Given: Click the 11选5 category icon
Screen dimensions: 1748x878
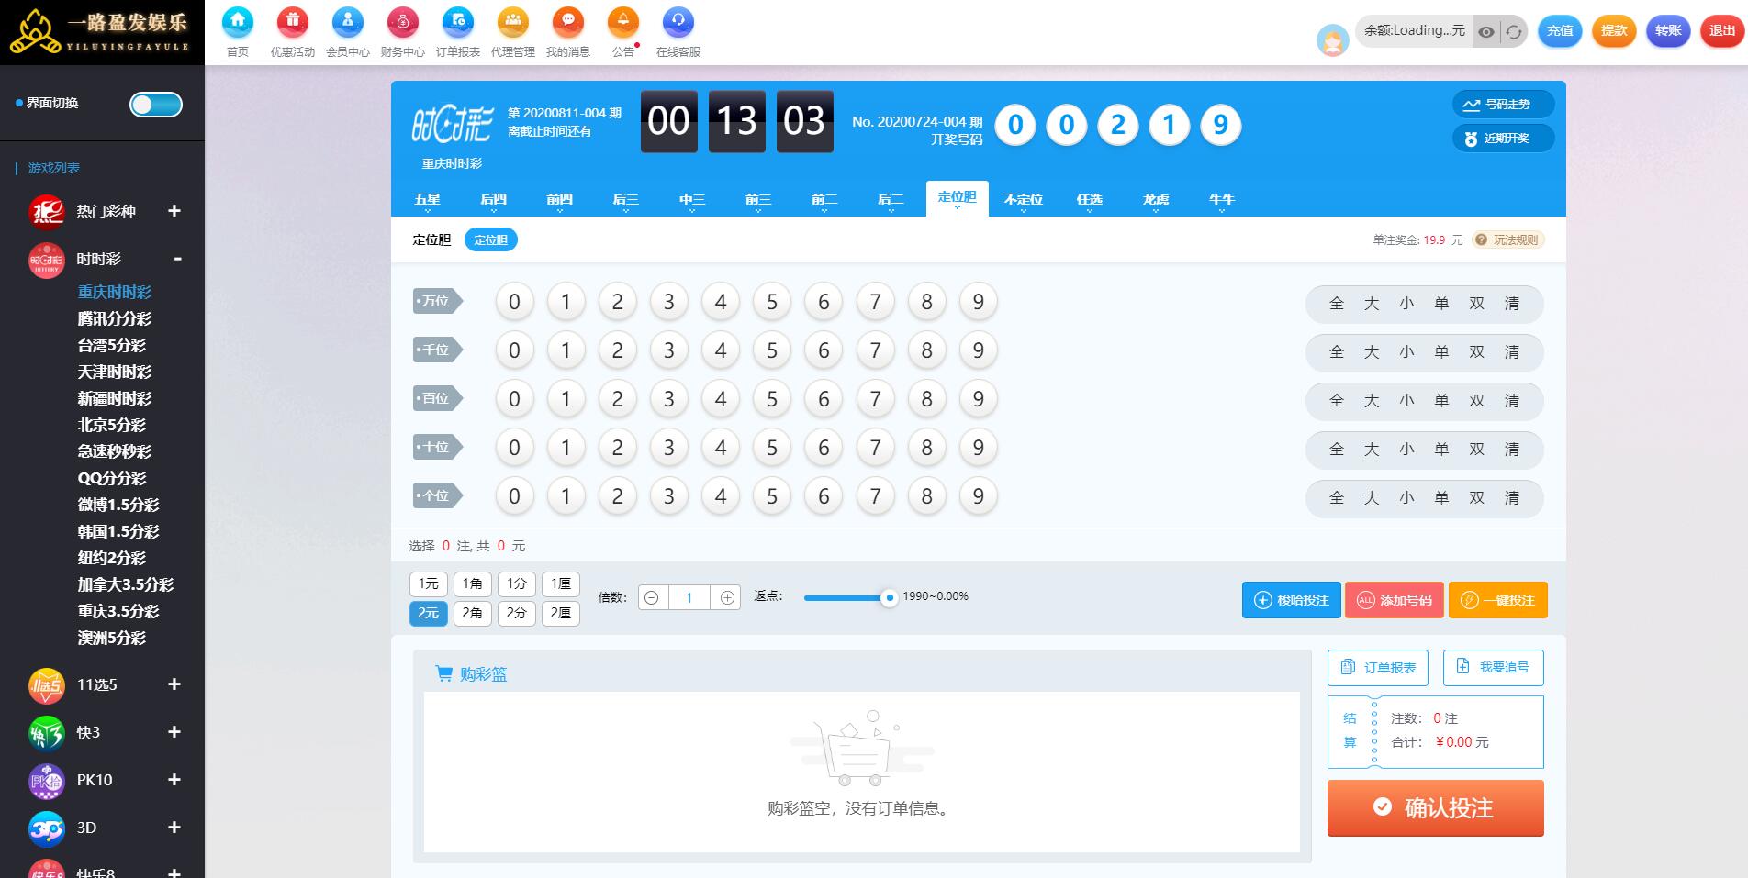Looking at the screenshot, I should pos(47,684).
